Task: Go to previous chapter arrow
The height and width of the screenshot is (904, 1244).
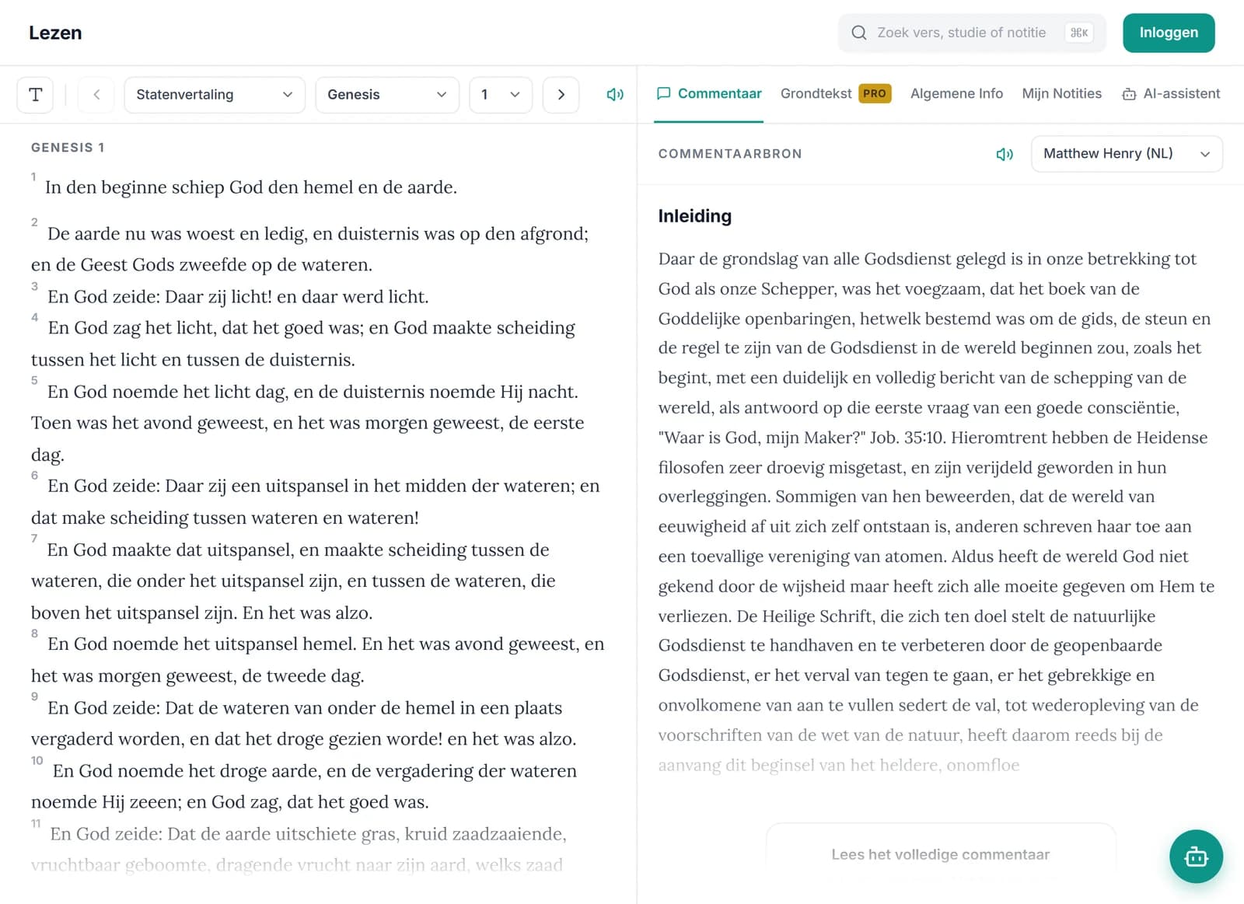Action: 96,95
